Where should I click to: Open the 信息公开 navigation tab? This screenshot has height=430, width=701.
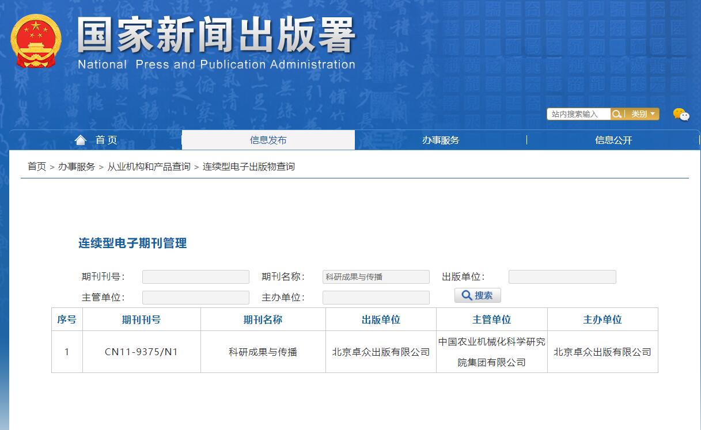[x=613, y=140]
